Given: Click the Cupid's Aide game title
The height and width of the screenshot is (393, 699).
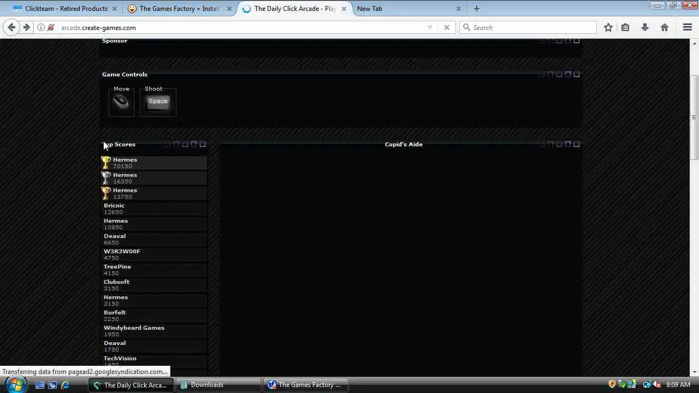Looking at the screenshot, I should tap(404, 144).
